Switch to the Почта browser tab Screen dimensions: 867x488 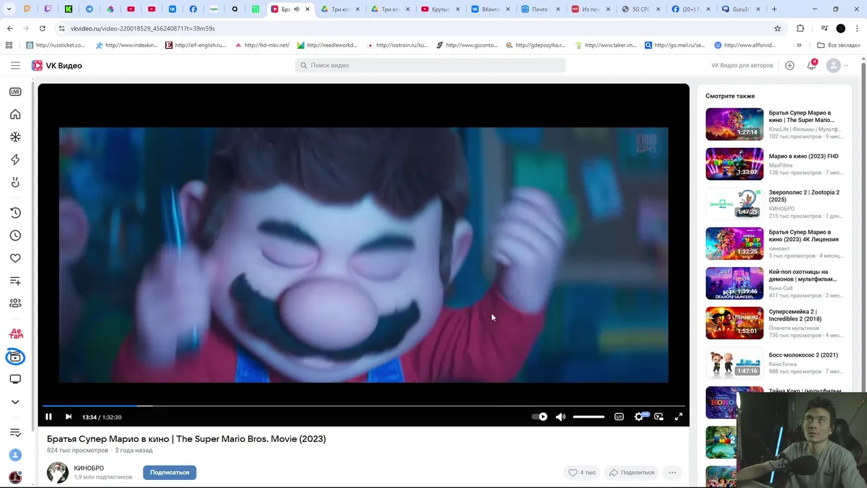540,9
